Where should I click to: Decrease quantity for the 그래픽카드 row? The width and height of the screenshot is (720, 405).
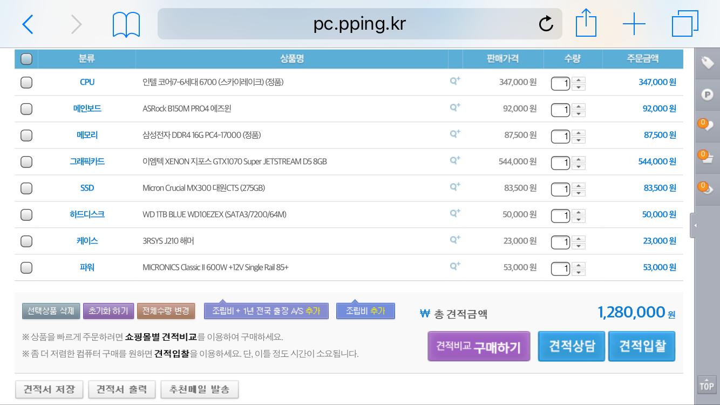(579, 166)
